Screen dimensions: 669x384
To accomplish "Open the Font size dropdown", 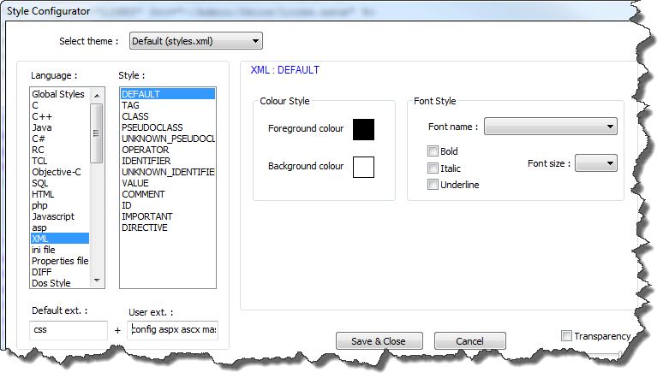I will [596, 162].
